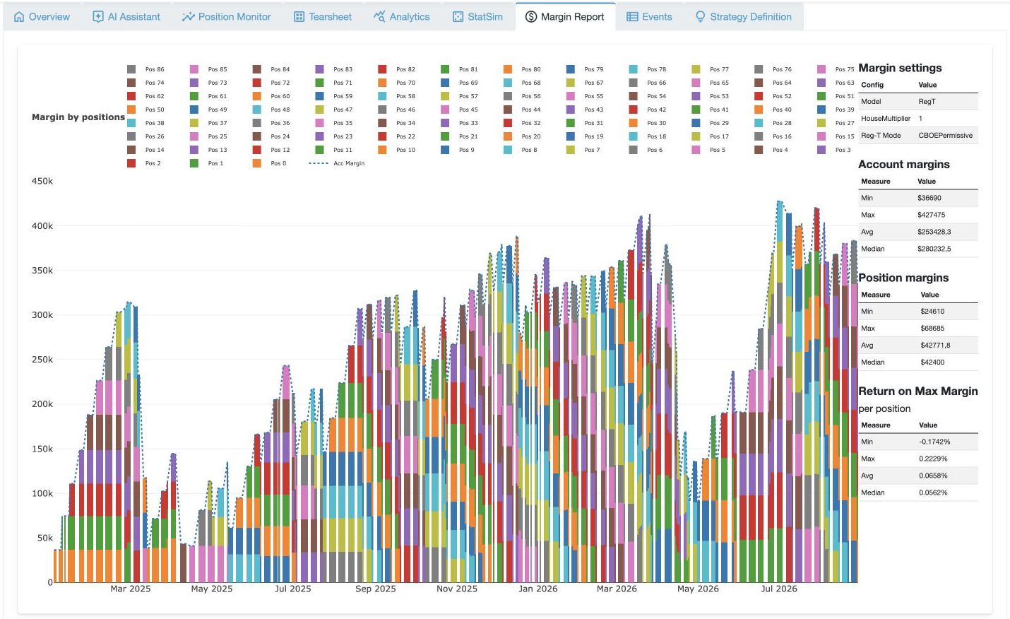Image resolution: width=1010 pixels, height=619 pixels.
Task: Click return Max value 0.2229%
Action: click(933, 459)
